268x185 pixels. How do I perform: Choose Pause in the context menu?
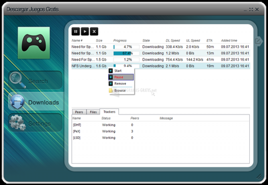tap(121, 77)
